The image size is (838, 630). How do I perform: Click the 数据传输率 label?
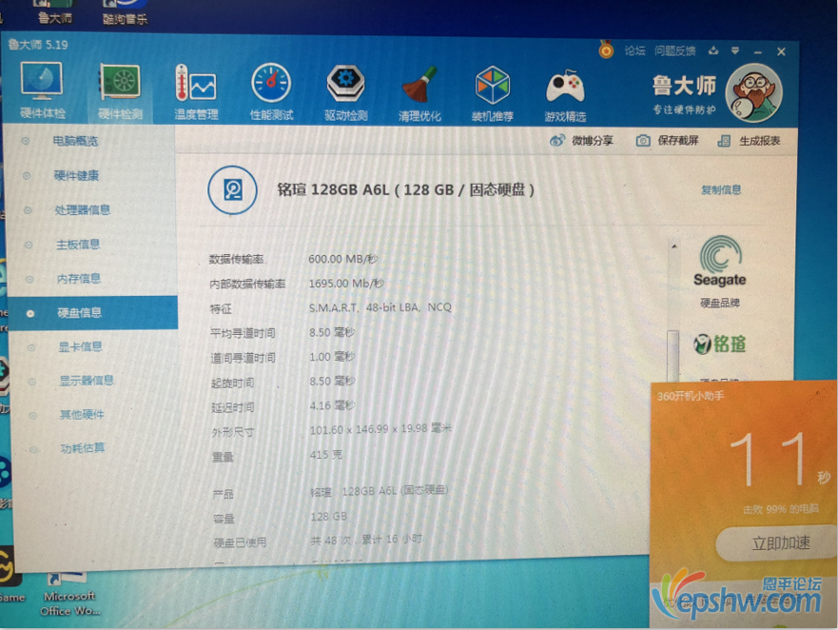[236, 260]
